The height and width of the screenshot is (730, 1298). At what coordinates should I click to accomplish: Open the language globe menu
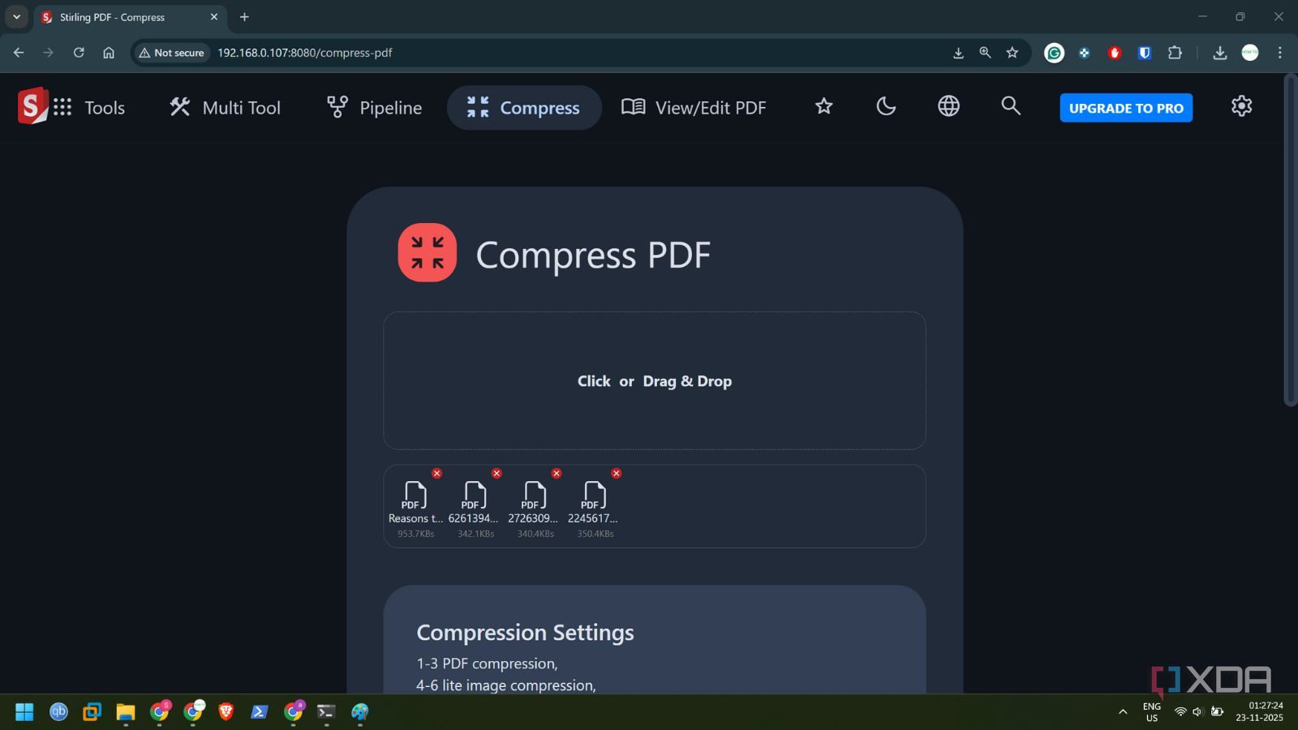tap(948, 106)
